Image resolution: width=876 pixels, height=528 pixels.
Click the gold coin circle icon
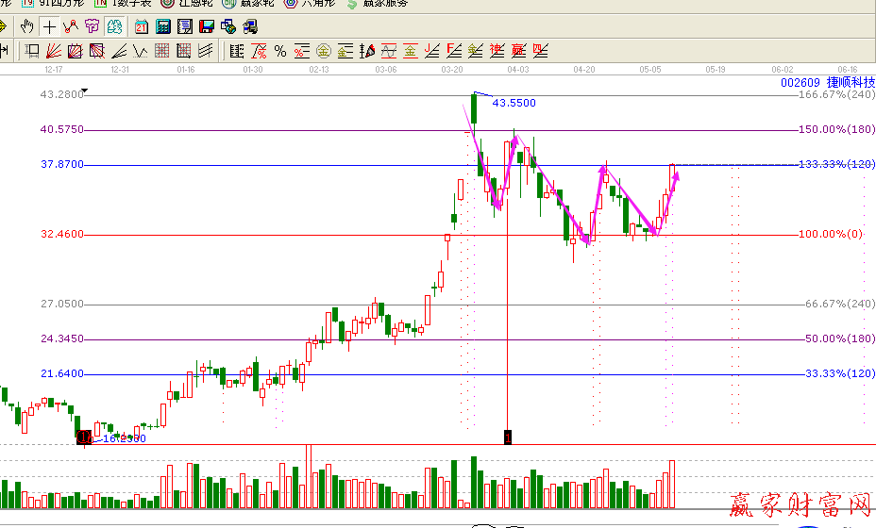click(x=323, y=50)
